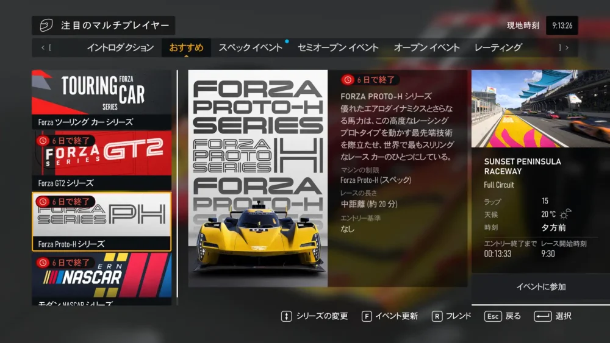
Task: Click the 選択 label
Action: tap(563, 316)
